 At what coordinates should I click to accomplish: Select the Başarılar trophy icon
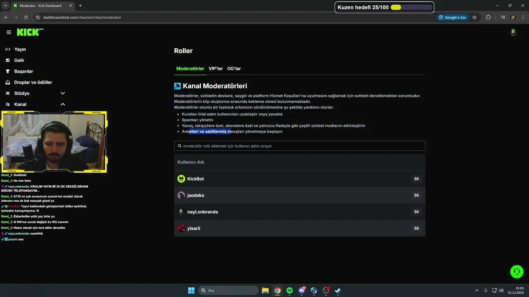coord(7,71)
